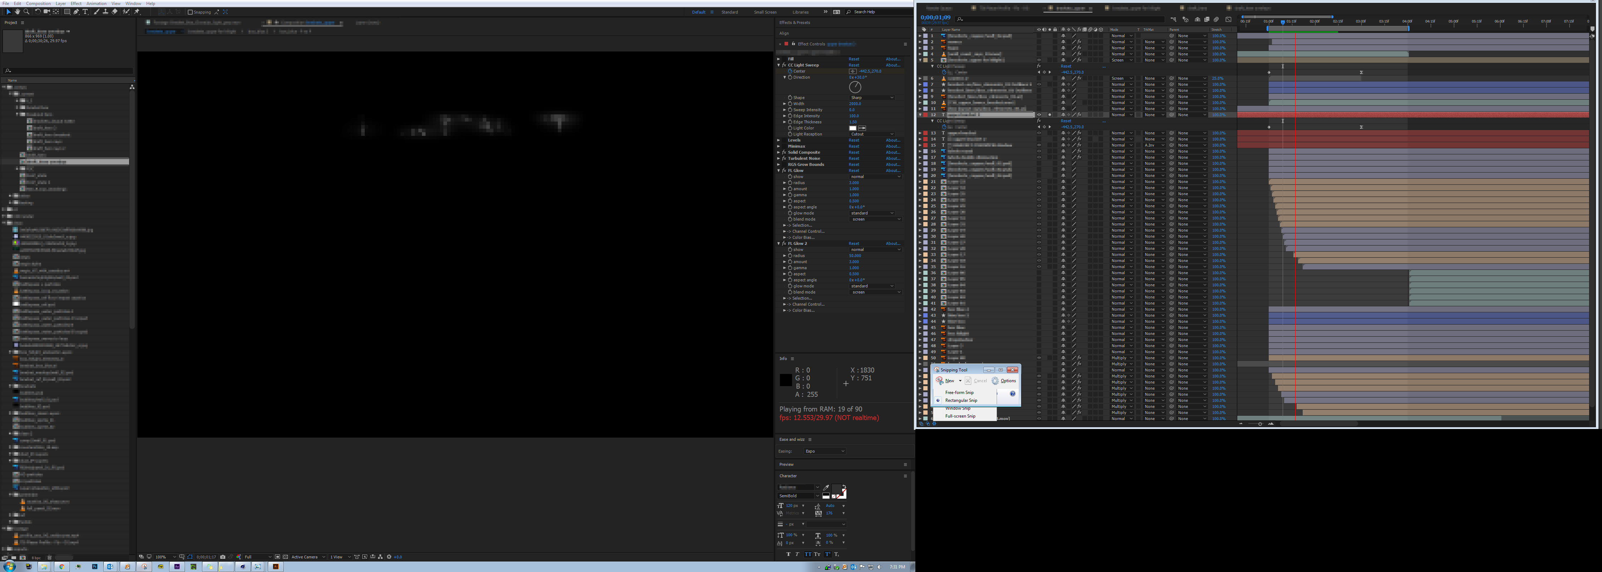Click the Light Color eyedropper icon
The height and width of the screenshot is (572, 1602).
tap(863, 128)
